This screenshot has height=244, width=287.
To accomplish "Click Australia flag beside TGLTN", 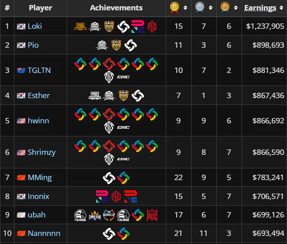I will tap(21, 70).
